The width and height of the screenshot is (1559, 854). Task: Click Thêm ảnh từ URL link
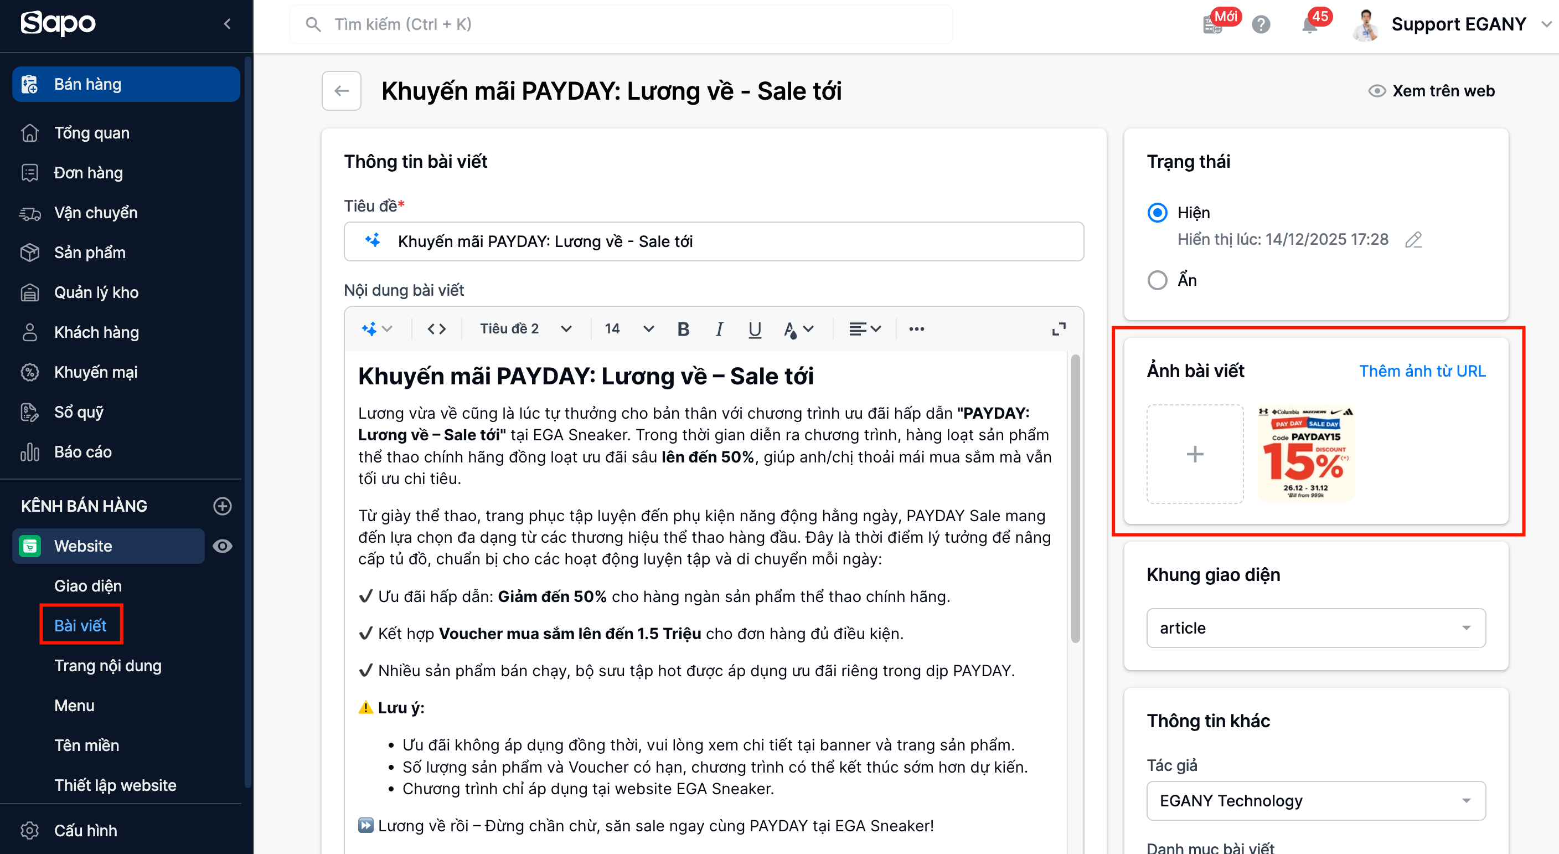point(1422,371)
